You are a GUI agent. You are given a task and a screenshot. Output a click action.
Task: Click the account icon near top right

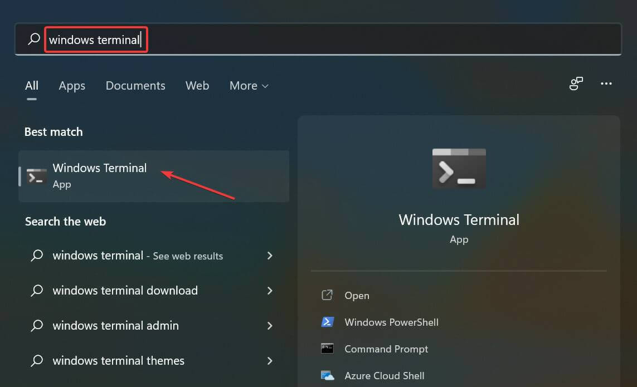point(576,84)
